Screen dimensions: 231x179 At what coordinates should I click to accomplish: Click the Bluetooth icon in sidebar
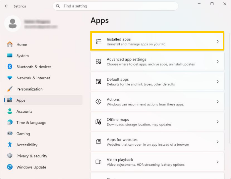[10, 67]
